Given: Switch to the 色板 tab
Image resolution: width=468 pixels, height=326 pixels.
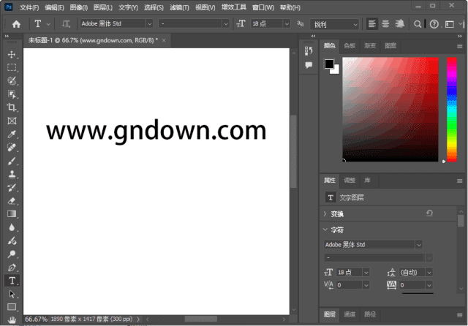Looking at the screenshot, I should [350, 45].
